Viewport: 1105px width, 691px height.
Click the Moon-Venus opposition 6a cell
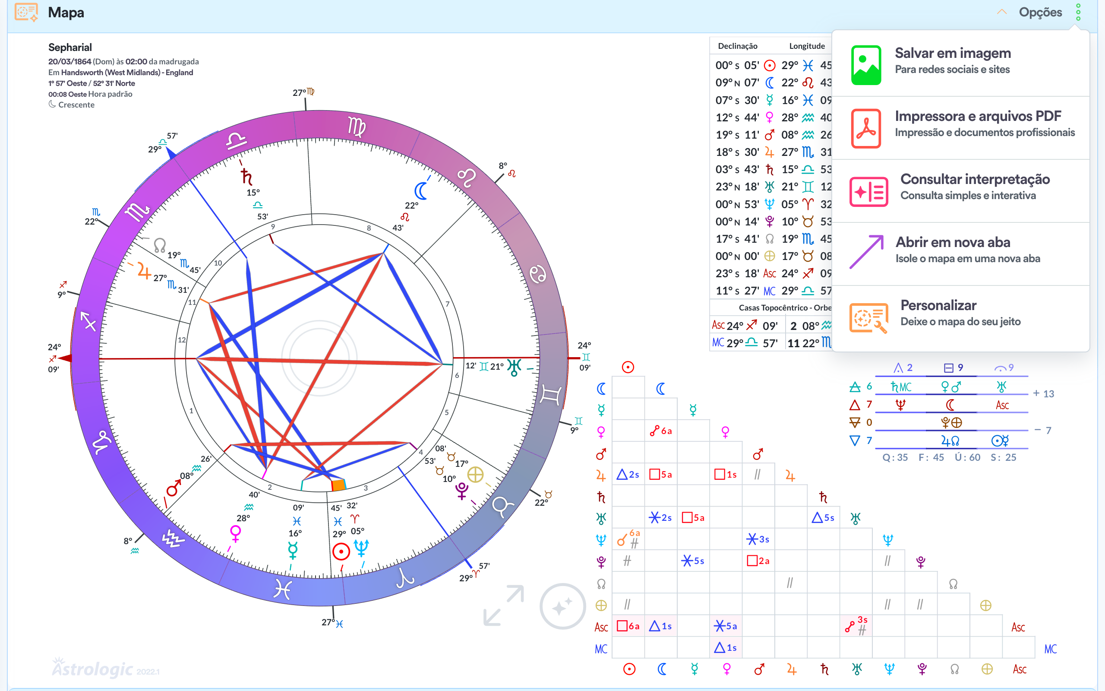[661, 431]
